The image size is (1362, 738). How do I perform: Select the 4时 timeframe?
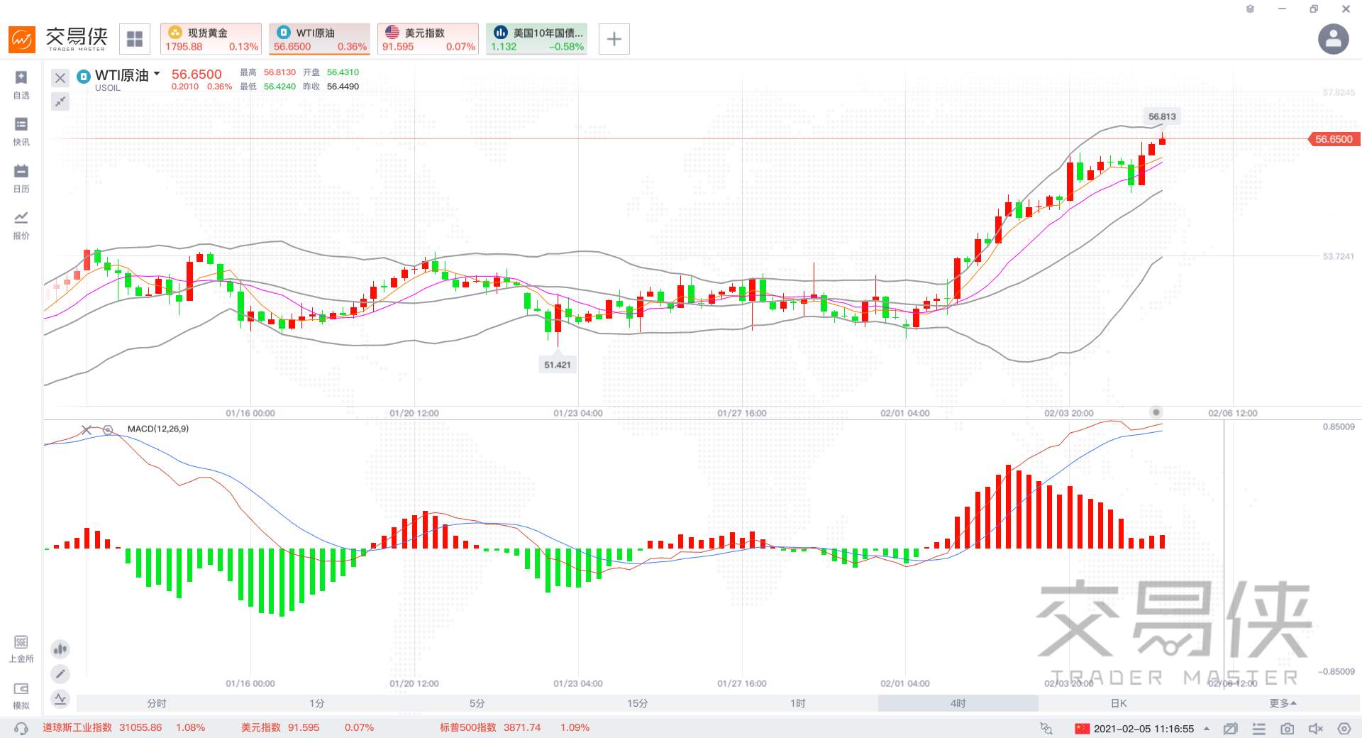click(x=958, y=703)
